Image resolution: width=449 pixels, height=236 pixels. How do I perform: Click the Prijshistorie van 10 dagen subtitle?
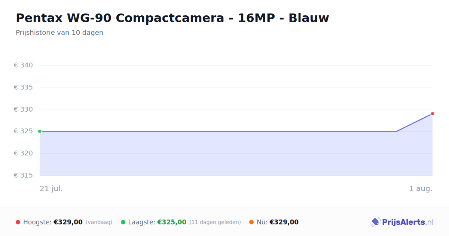click(x=59, y=33)
